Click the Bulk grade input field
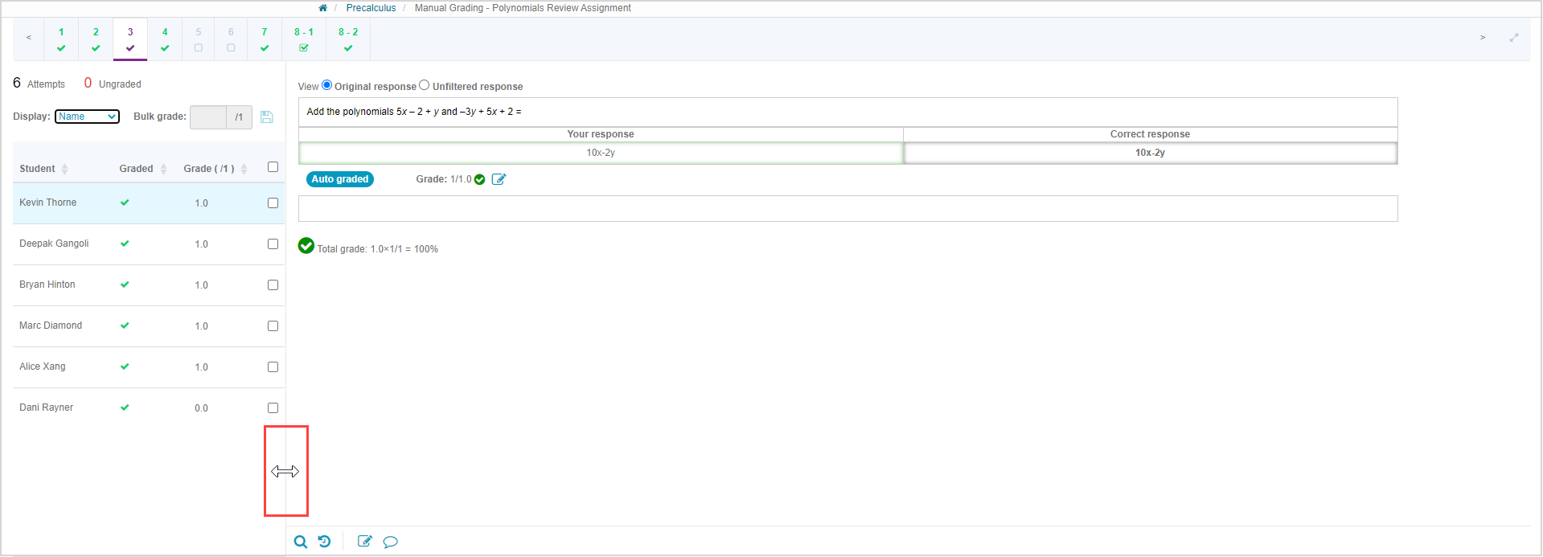Image resolution: width=1543 pixels, height=557 pixels. point(208,117)
